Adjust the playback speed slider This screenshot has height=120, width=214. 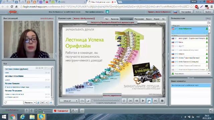coord(106,101)
